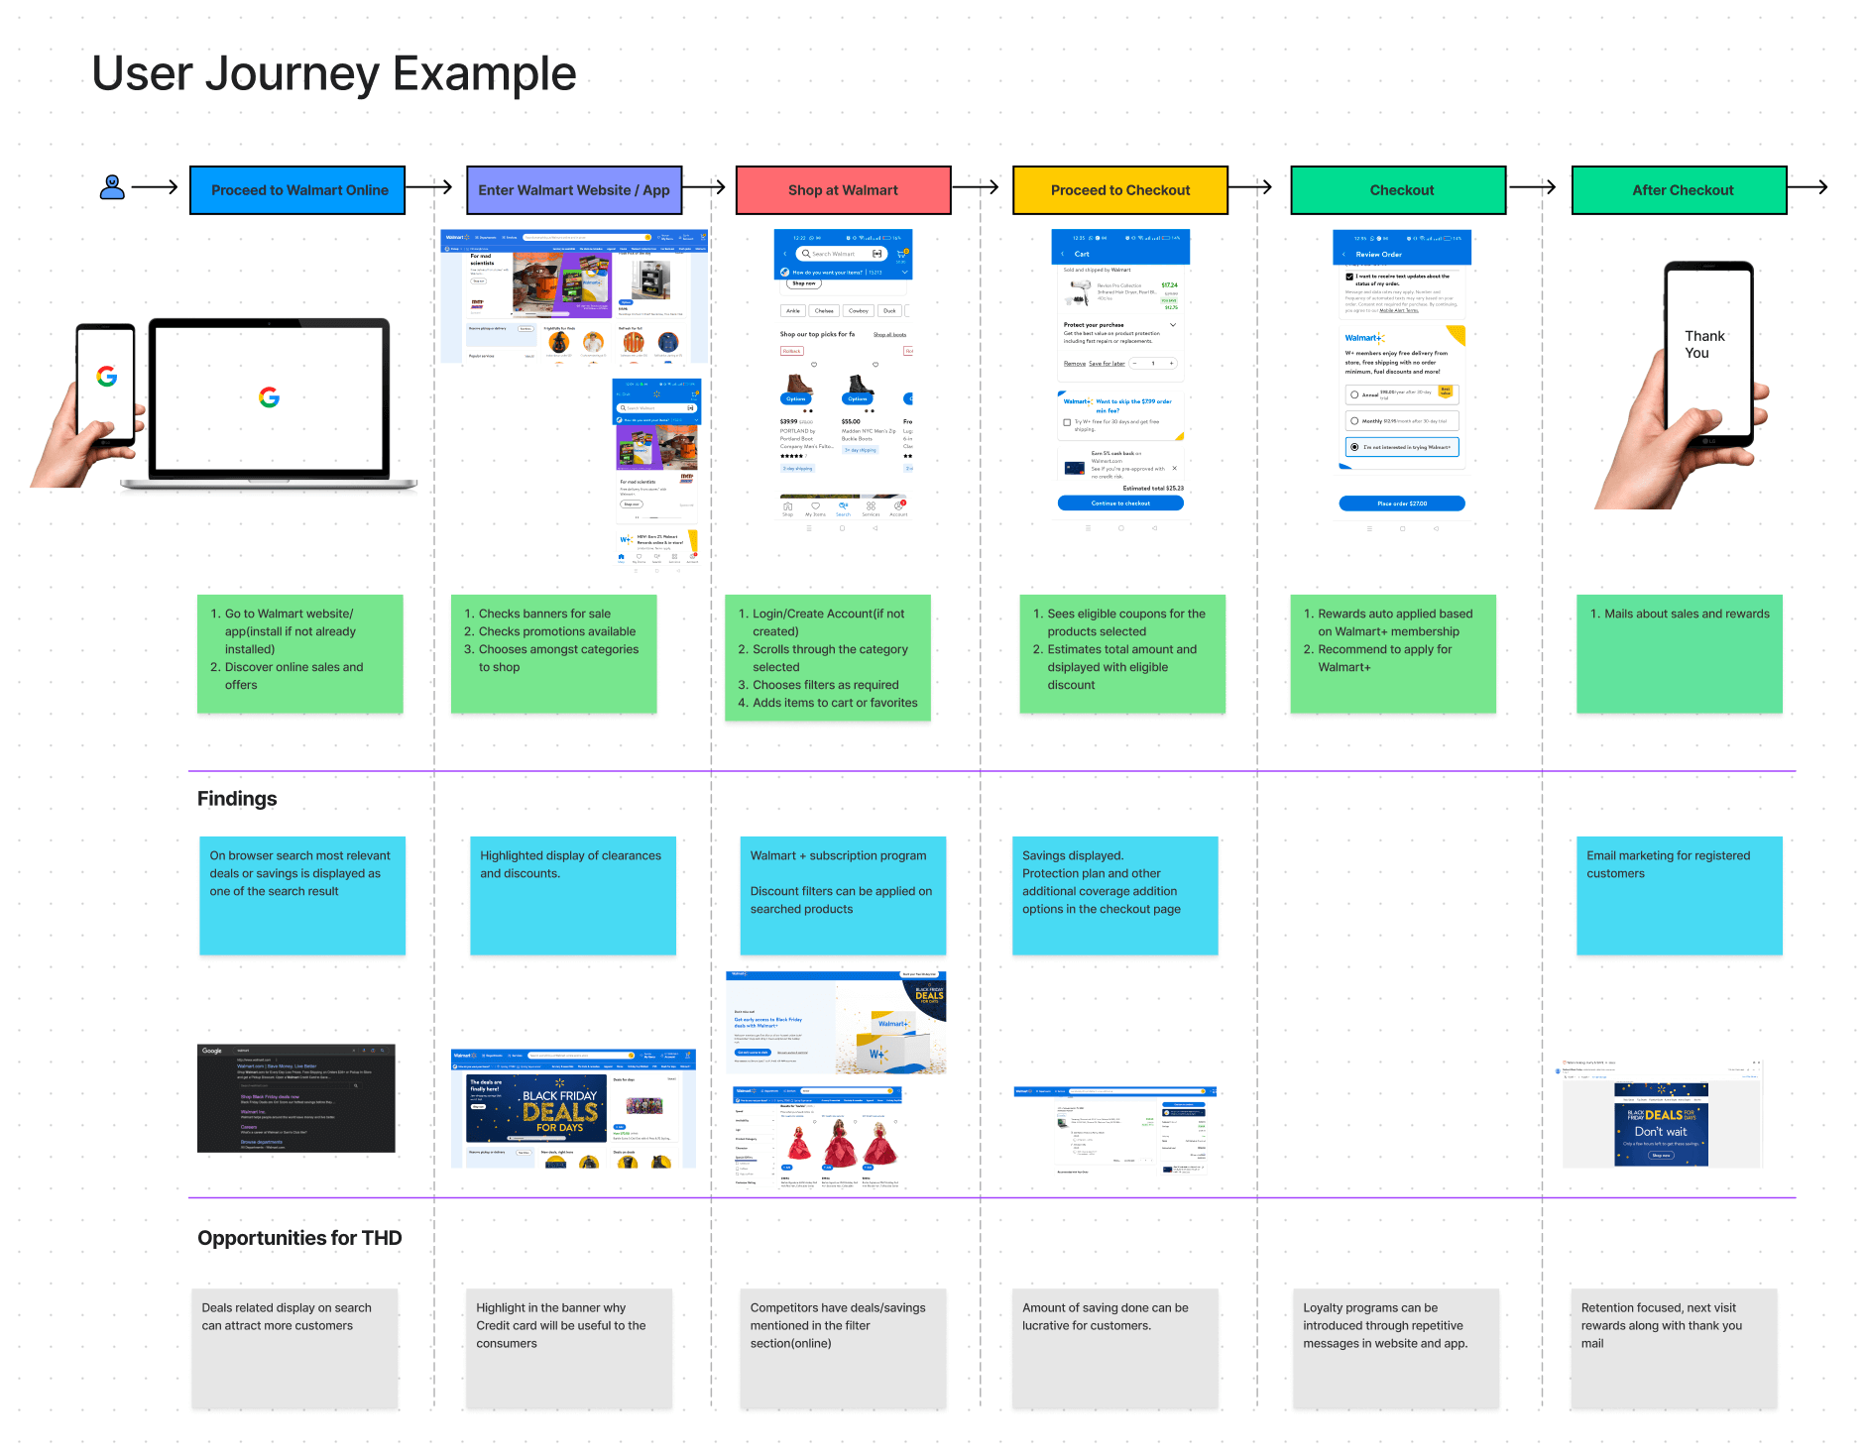Screen dimensions: 1868x1455
Task: Select the Ankle boots category chip
Action: [793, 311]
